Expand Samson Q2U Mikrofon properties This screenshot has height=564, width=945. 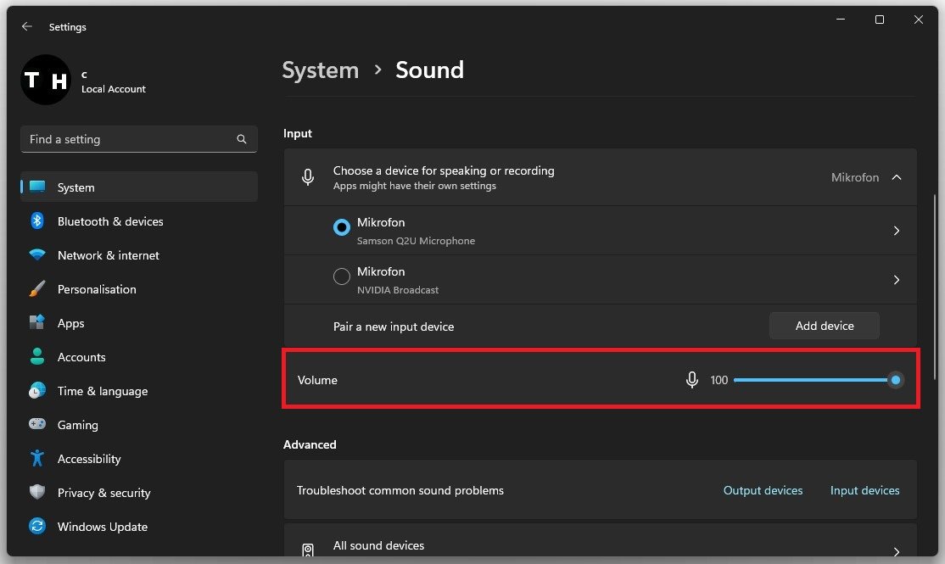[897, 230]
